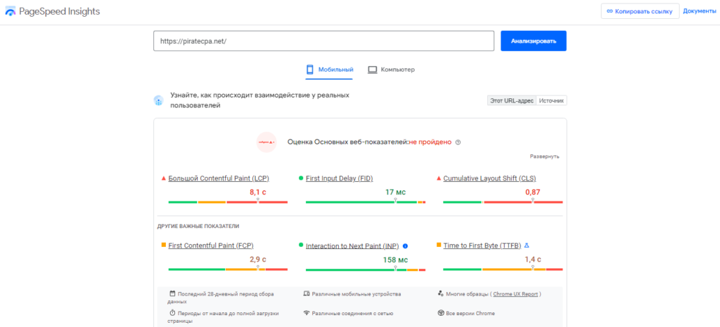Open Большой Contentful Paint (LCP) link

pos(219,179)
